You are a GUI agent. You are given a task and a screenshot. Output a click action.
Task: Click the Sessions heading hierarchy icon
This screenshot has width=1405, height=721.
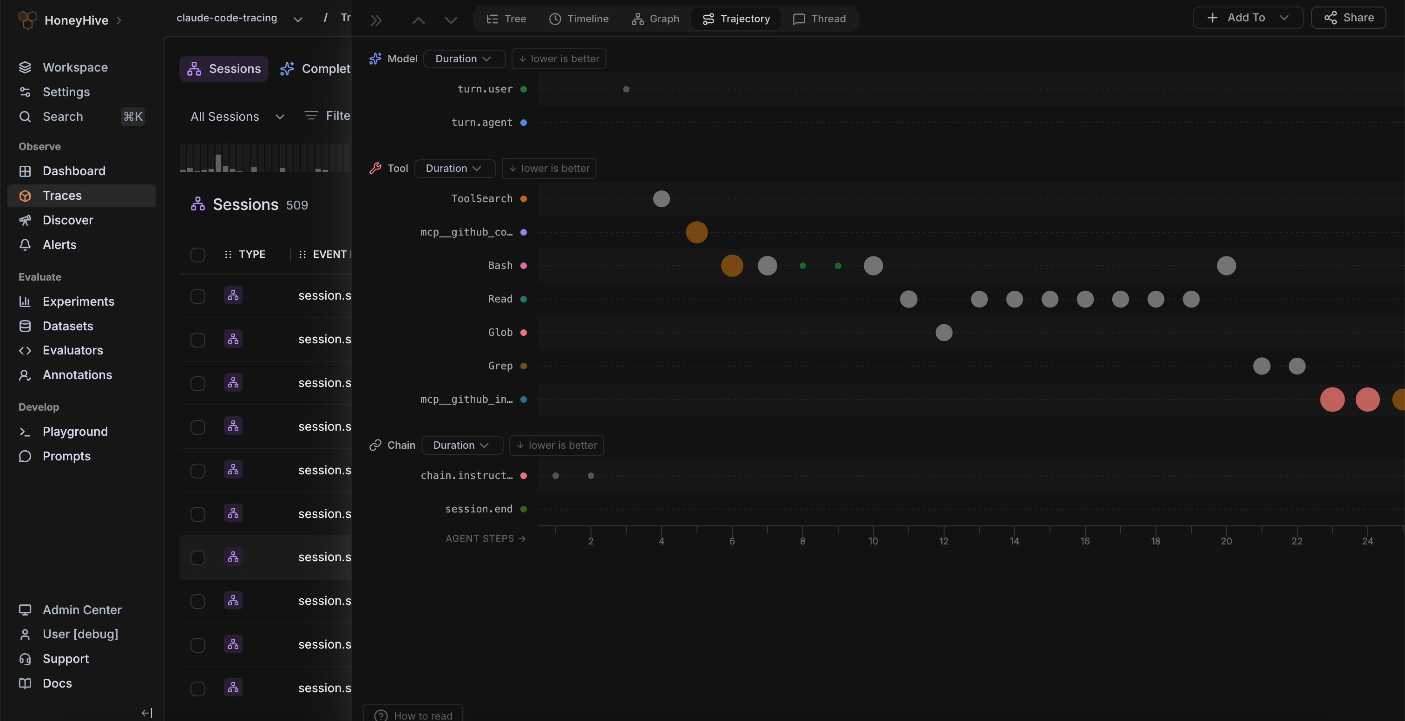198,204
